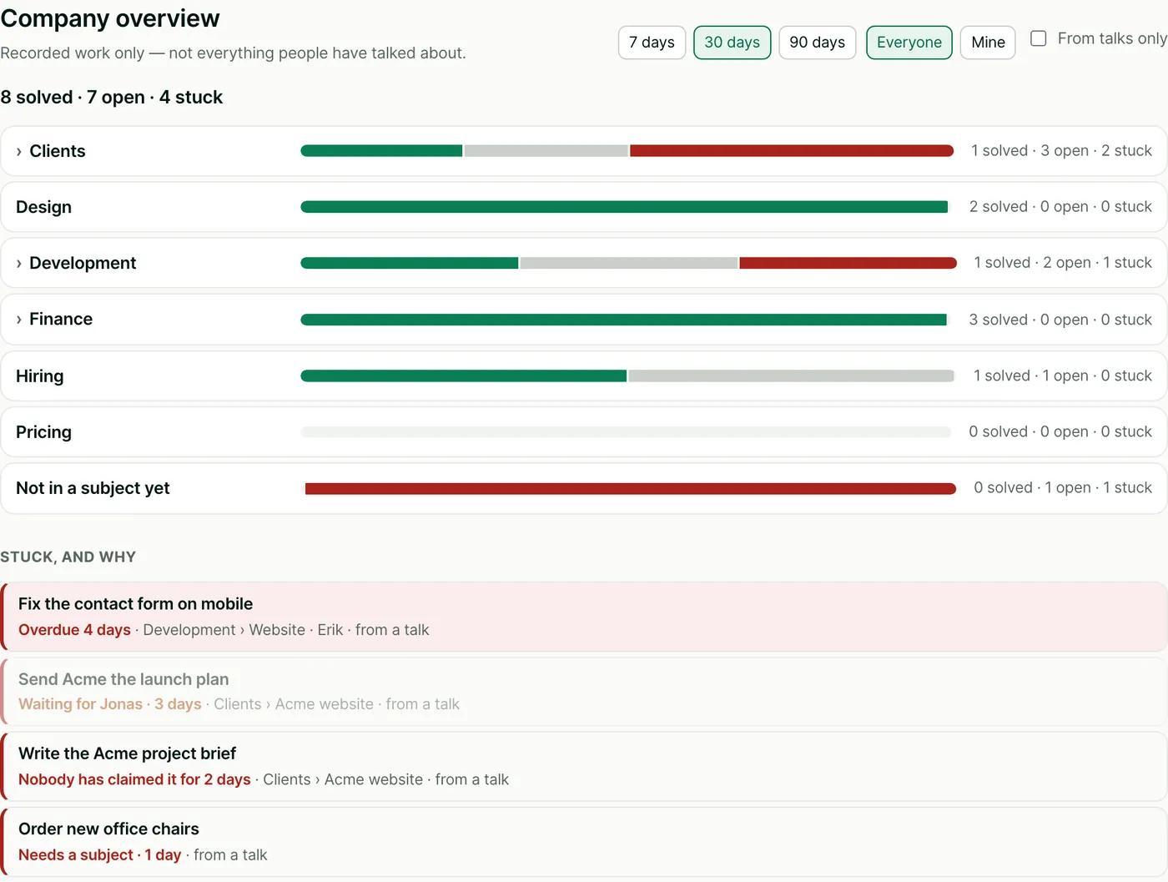1168x882 pixels.
Task: Click the '0 solved · 0 open · 0 stuck' count
Action: coord(1060,432)
